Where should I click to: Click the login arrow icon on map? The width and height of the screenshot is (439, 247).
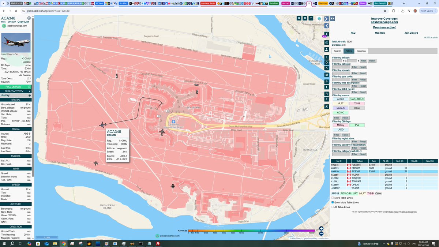coord(326,34)
